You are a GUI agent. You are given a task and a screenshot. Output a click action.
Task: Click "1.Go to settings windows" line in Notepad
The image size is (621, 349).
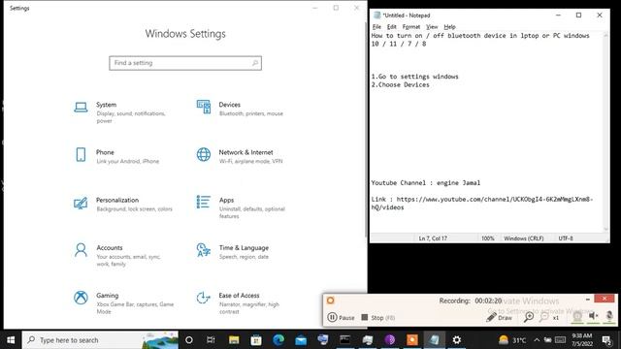point(414,77)
